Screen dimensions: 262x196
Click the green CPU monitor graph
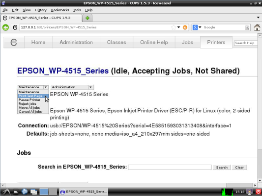click(x=227, y=192)
